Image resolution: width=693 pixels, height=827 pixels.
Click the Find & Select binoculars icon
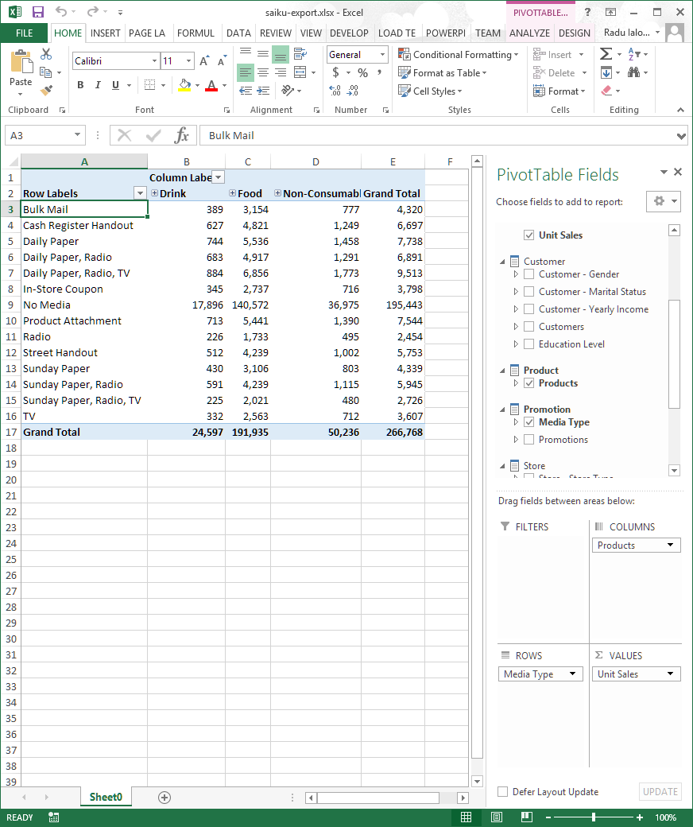click(633, 72)
